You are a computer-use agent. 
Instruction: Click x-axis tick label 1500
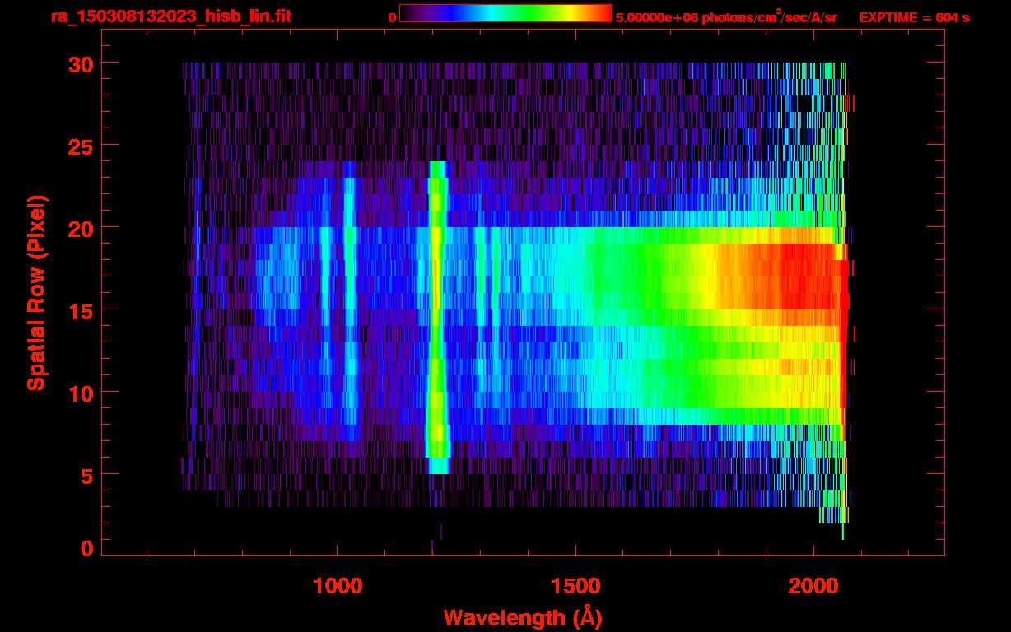575,586
